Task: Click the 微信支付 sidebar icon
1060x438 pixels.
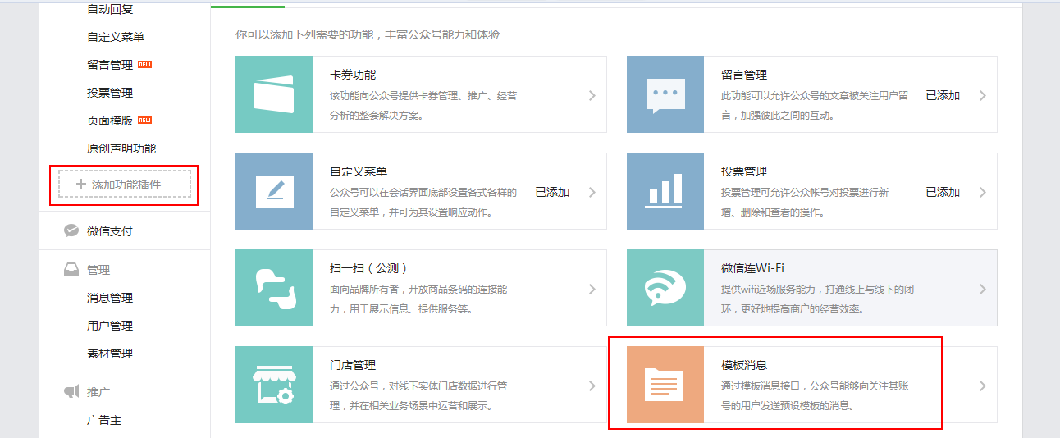Action: coord(71,230)
